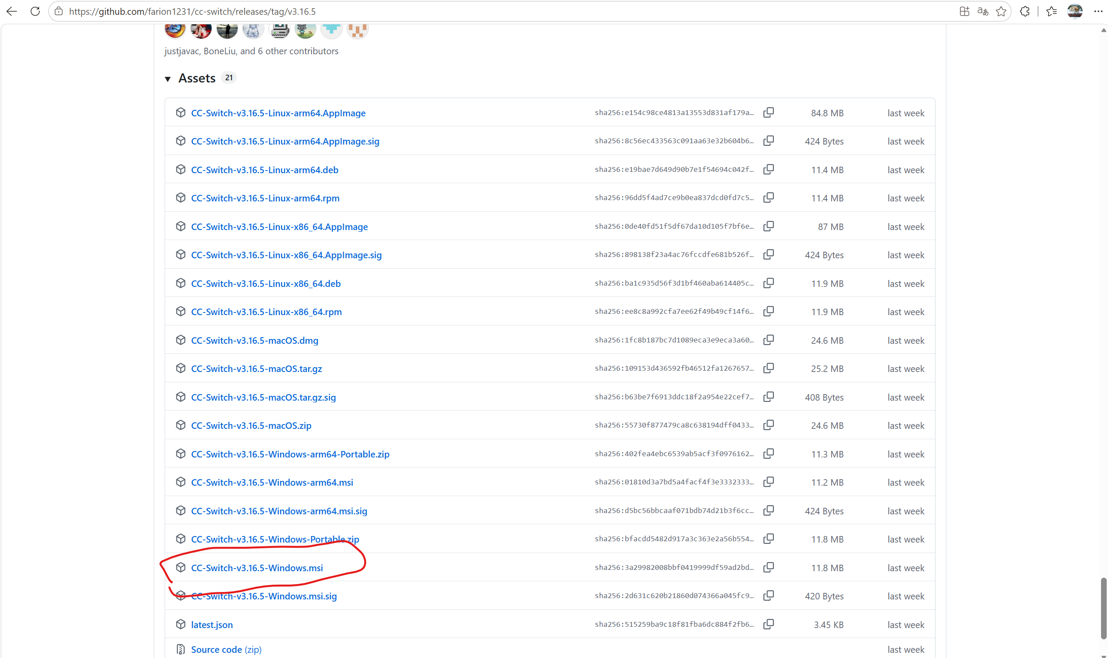The height and width of the screenshot is (658, 1108).
Task: Copy sha256 for Linux-arm64.AppImage
Action: coord(769,112)
